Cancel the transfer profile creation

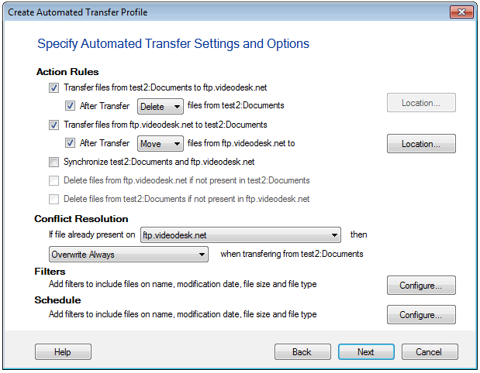click(429, 352)
